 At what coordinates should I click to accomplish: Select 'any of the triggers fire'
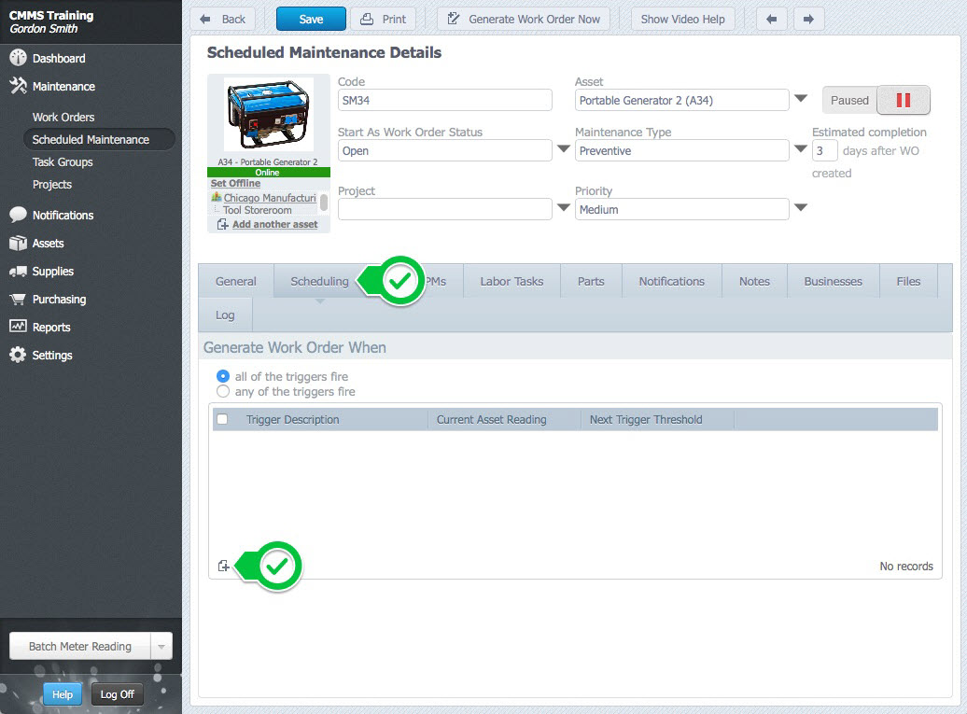click(223, 391)
